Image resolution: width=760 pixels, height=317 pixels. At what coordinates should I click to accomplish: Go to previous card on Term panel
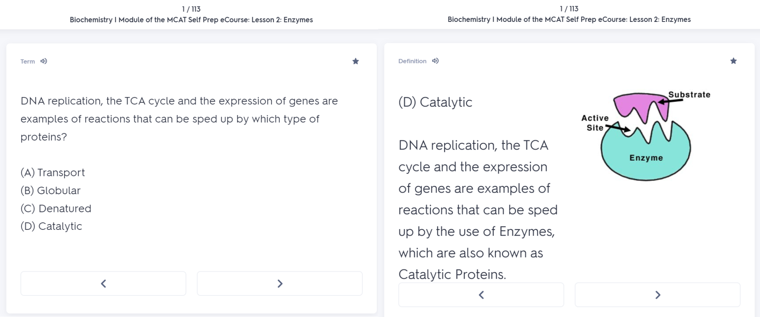coord(103,284)
